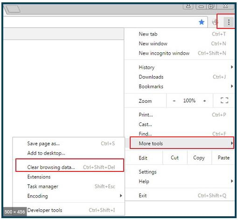Open Developer tools from submenu
The width and height of the screenshot is (238, 220).
(x=69, y=210)
